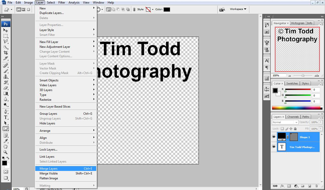The height and width of the screenshot is (190, 325).
Task: Open the Style picker dropdown arrow
Action: click(x=153, y=9)
